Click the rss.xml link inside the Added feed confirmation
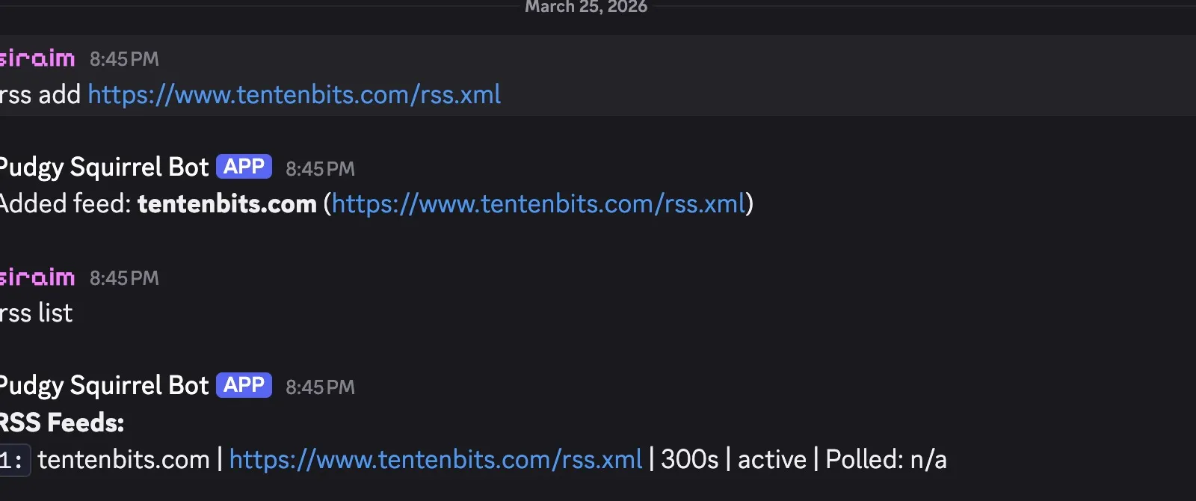The width and height of the screenshot is (1196, 501). click(538, 203)
